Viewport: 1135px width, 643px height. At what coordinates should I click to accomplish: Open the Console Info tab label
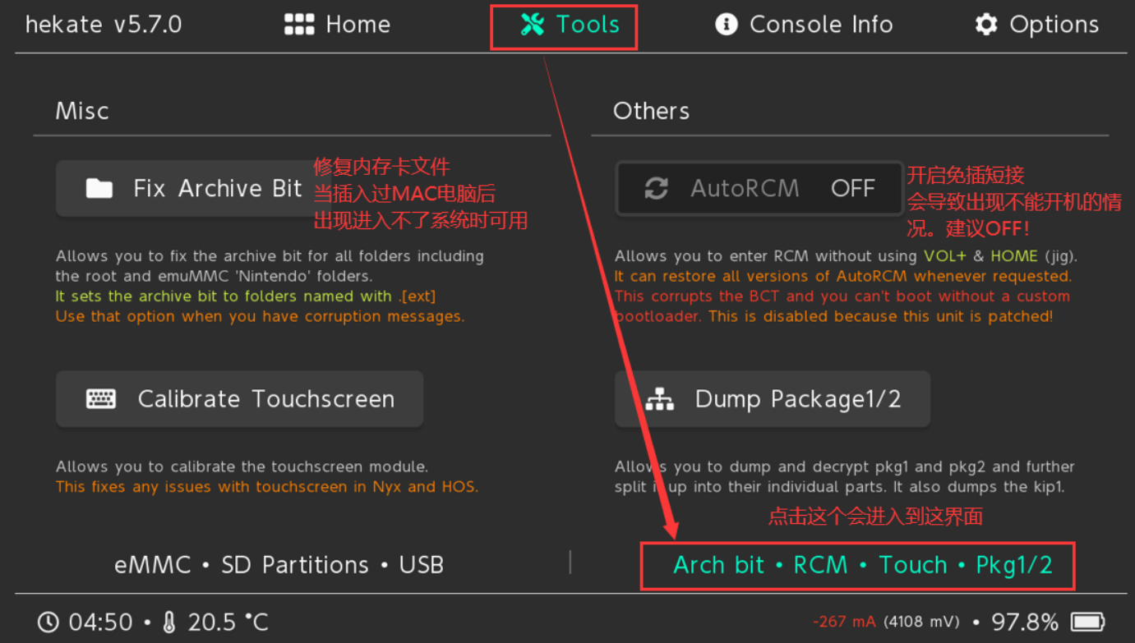tap(820, 25)
